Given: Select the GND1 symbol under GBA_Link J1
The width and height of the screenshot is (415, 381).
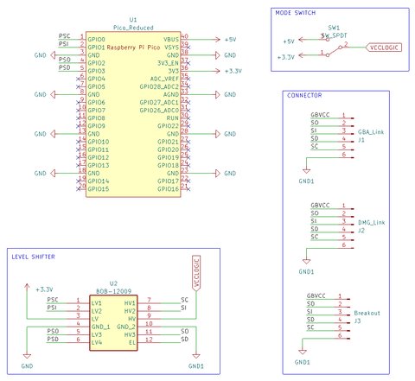Looking at the screenshot, I should (x=306, y=176).
